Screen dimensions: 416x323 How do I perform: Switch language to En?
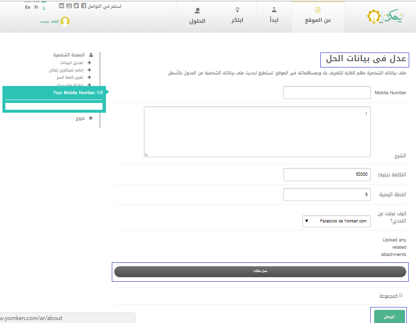coord(28,7)
